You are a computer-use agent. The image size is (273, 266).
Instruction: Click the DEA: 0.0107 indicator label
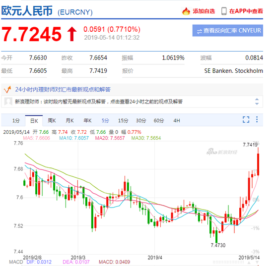[x=76, y=262]
